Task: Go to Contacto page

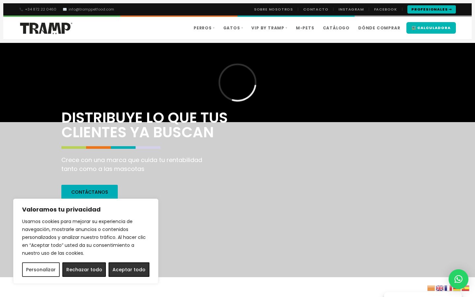Action: pos(316,9)
